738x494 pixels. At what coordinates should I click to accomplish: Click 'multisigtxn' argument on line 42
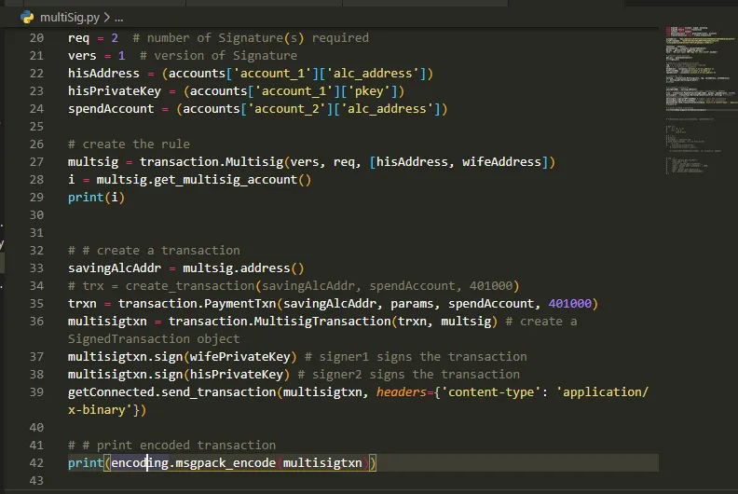[322, 463]
